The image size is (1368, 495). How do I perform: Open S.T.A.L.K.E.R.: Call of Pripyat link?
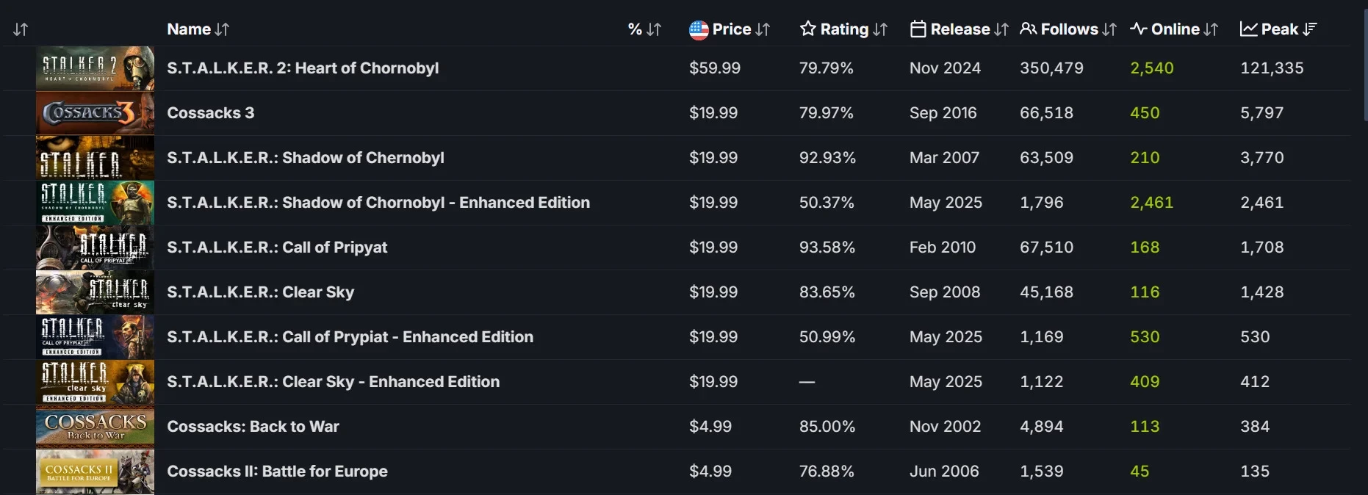[x=277, y=247]
